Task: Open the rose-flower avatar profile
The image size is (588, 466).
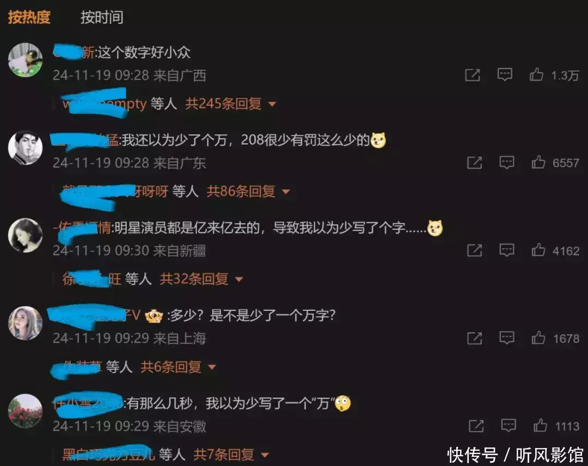Action: point(26,411)
